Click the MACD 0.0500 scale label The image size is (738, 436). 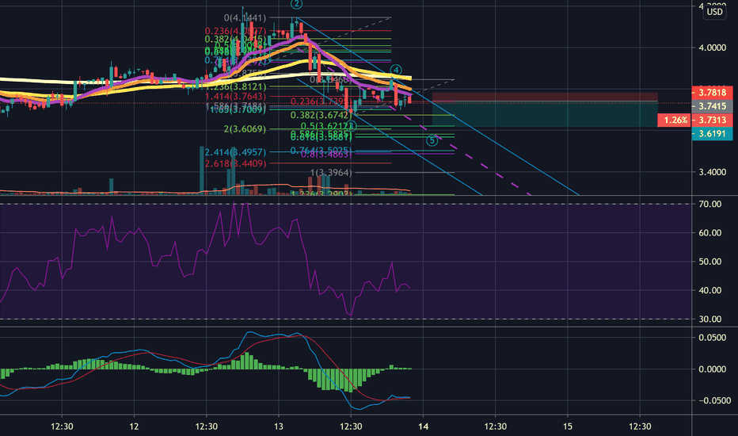712,338
